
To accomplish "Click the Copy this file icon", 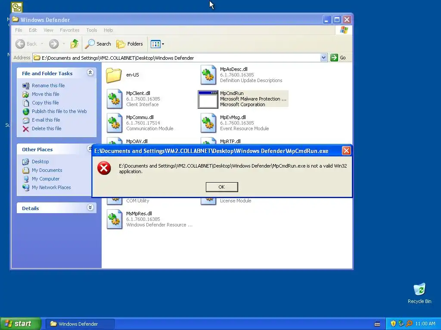I will coord(26,103).
